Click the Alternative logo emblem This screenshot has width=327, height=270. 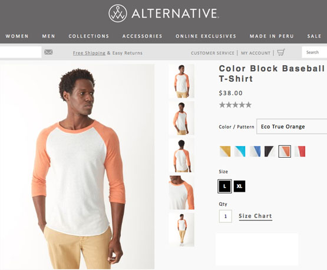point(118,14)
